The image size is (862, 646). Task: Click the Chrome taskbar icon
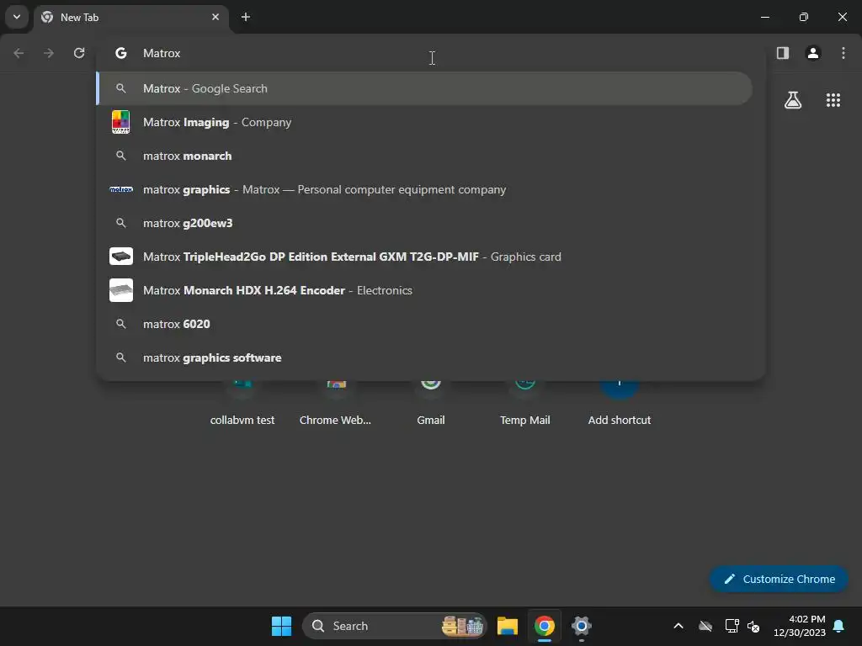(x=545, y=626)
